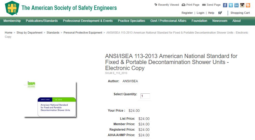Open Professional Development & Events menu
Screen dimensions: 255x140
(x=88, y=21)
